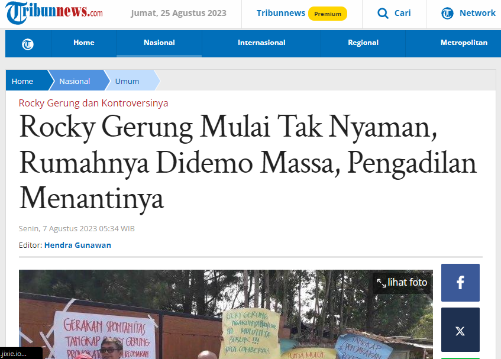Share article via Facebook icon
This screenshot has width=501, height=359.
click(x=460, y=283)
